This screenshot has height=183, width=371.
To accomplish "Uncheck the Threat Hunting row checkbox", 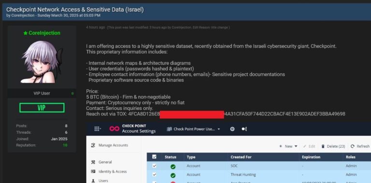I will [154, 174].
